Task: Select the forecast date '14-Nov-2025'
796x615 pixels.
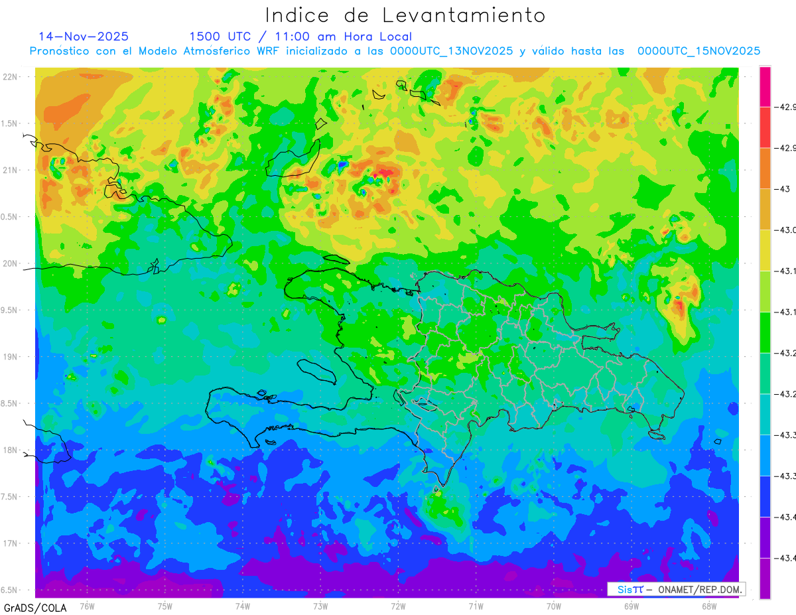Action: (84, 36)
